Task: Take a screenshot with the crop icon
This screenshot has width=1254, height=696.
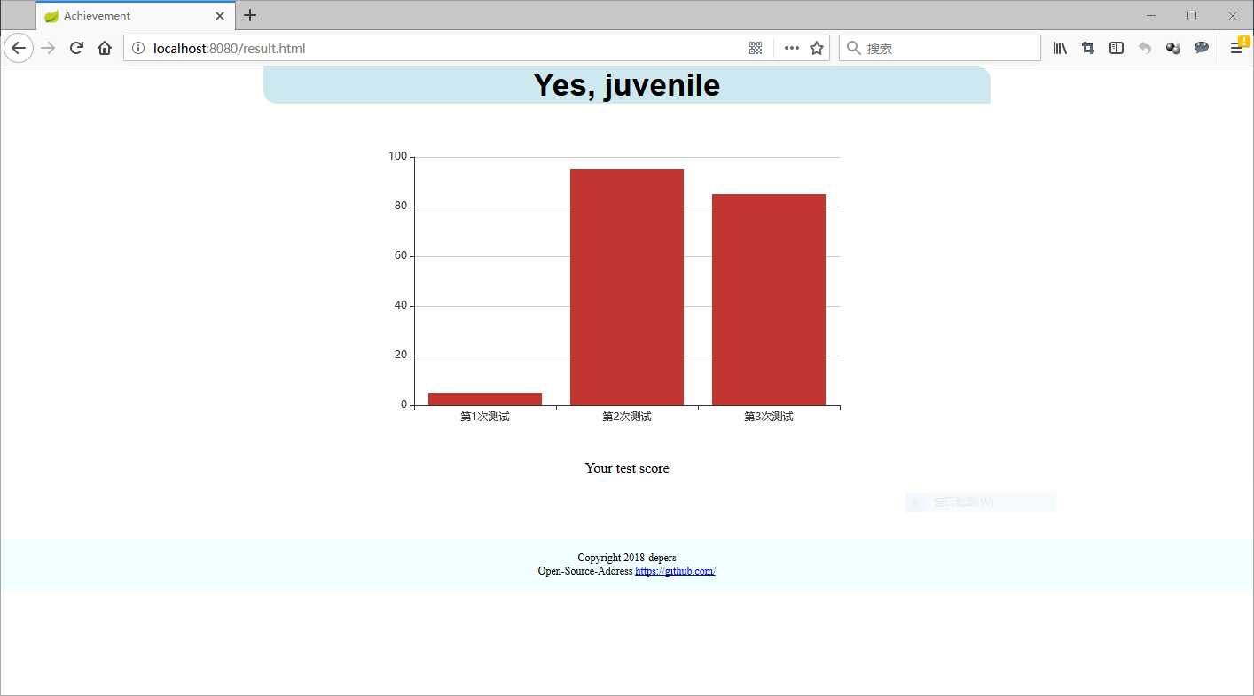Action: coord(1088,48)
